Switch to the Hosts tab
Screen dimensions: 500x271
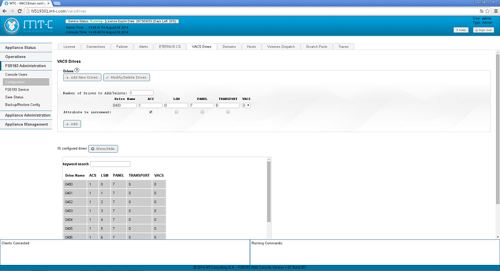click(252, 47)
